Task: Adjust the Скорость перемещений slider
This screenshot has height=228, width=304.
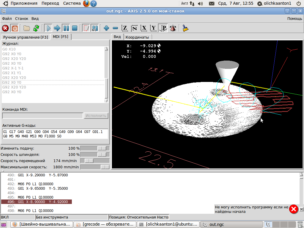Action: tap(89, 161)
